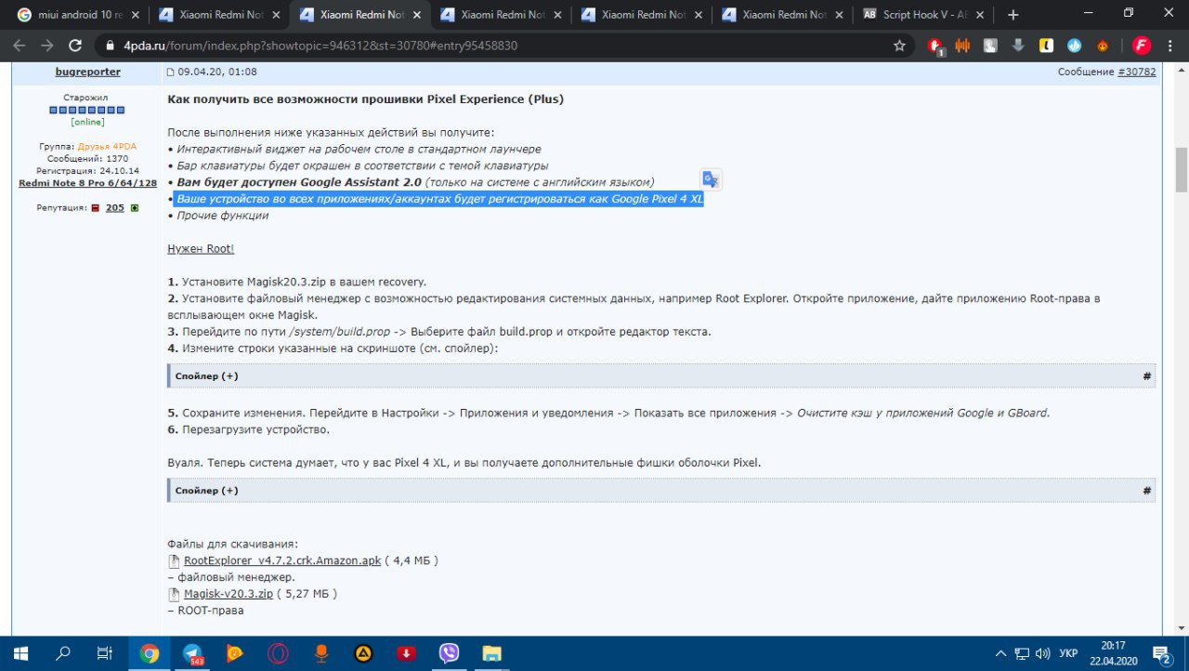The width and height of the screenshot is (1189, 671).
Task: Raise reputation with the green plus button
Action: pos(135,207)
